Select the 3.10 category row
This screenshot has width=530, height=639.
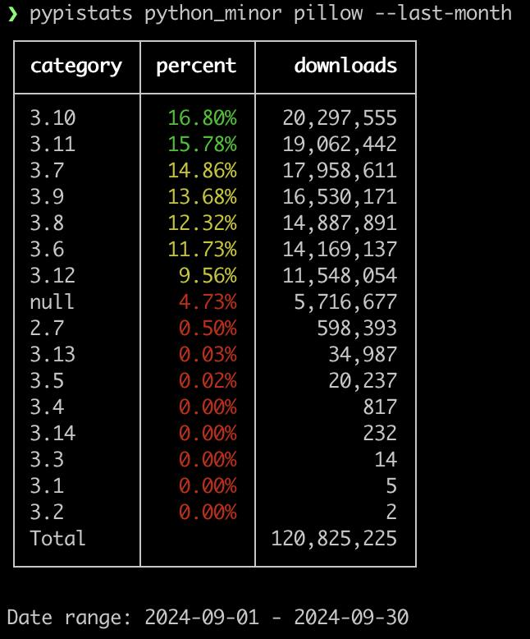coord(214,117)
